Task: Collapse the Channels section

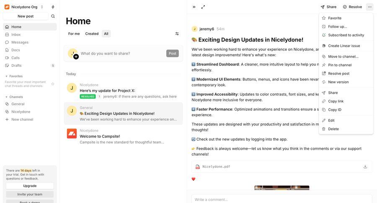Action: pos(14,97)
